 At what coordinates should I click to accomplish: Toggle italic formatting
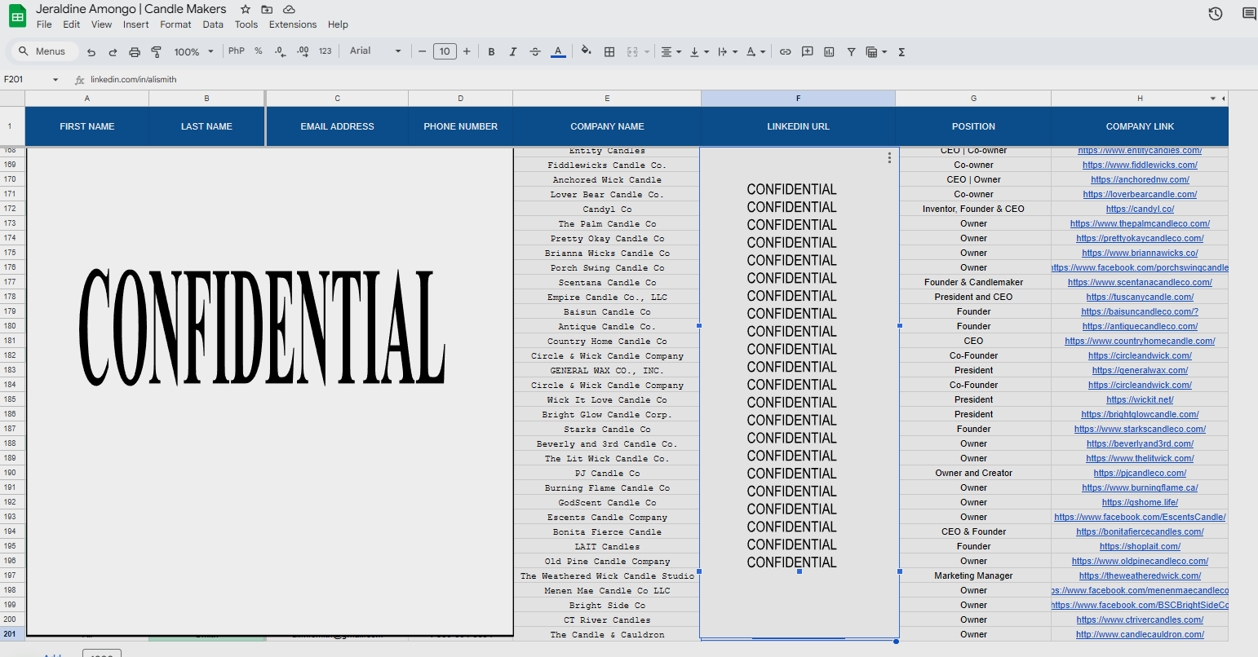512,51
